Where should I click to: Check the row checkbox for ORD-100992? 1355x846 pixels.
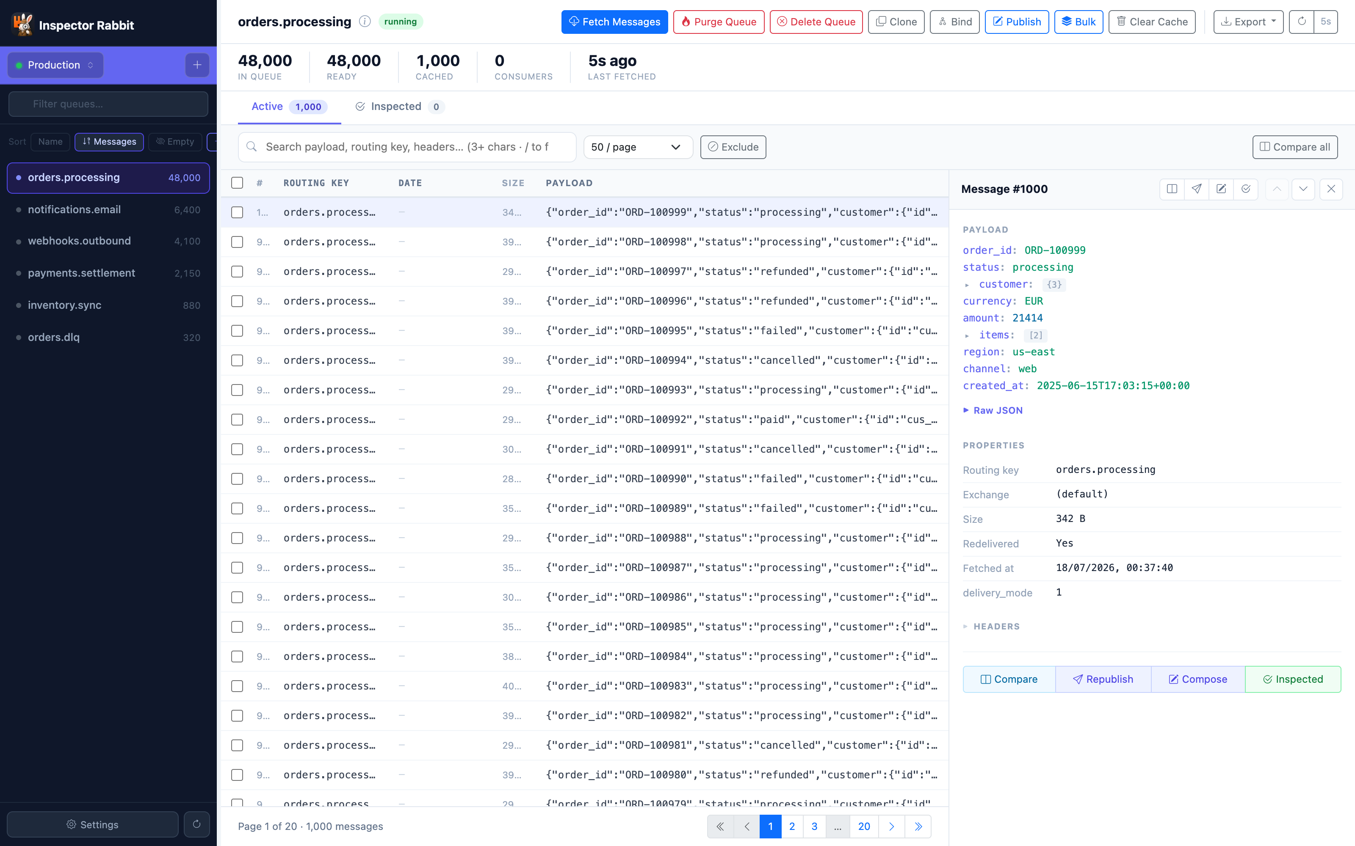pyautogui.click(x=238, y=420)
